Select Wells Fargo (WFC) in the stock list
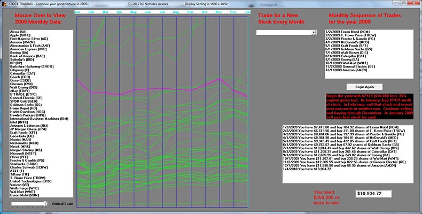This screenshot has height=214, width=422. click(x=24, y=188)
